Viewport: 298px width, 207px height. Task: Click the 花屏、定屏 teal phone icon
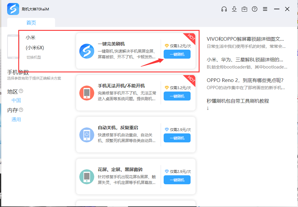[87, 176]
